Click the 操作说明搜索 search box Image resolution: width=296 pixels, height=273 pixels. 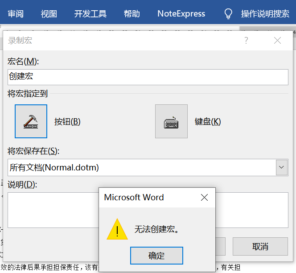coord(265,13)
